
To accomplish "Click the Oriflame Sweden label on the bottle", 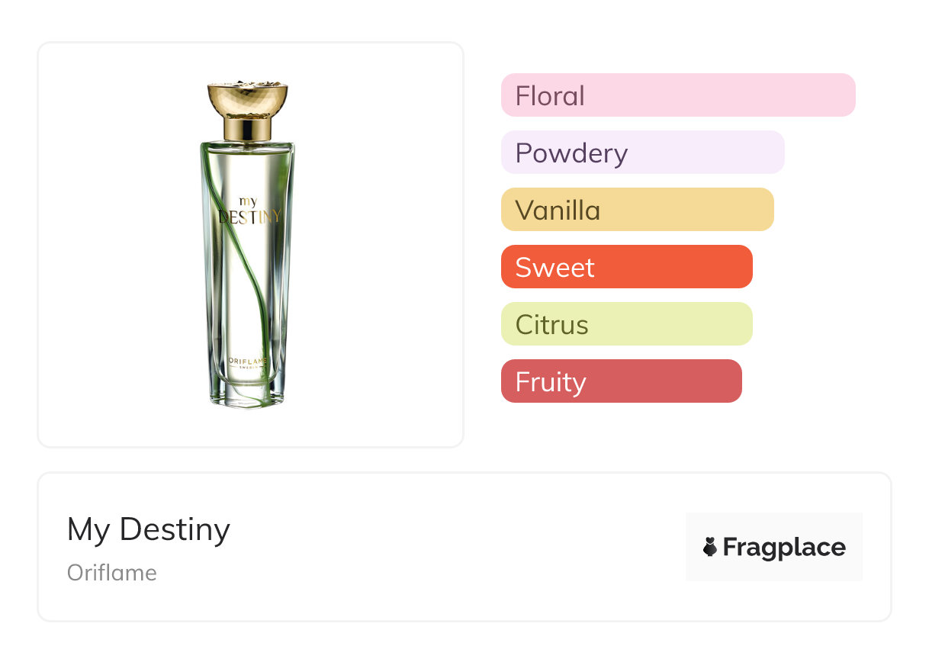I will tap(249, 361).
